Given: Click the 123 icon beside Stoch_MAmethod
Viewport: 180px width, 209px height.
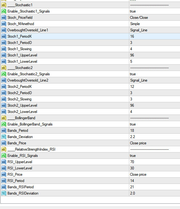Looking at the screenshot, I should tap(4, 24).
